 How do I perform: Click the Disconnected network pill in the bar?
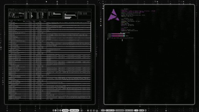click(120, 110)
